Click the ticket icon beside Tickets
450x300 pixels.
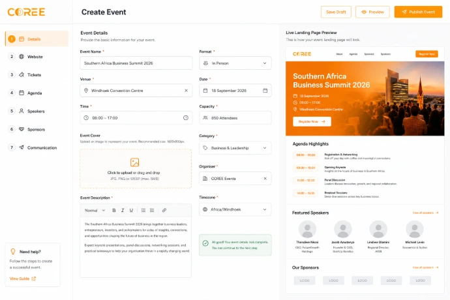[22, 74]
